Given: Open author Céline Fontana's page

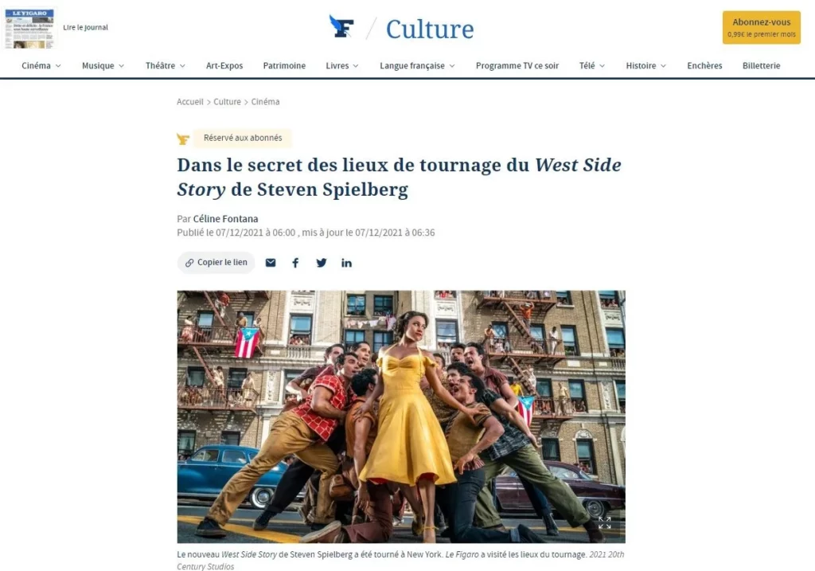Looking at the screenshot, I should pos(225,219).
